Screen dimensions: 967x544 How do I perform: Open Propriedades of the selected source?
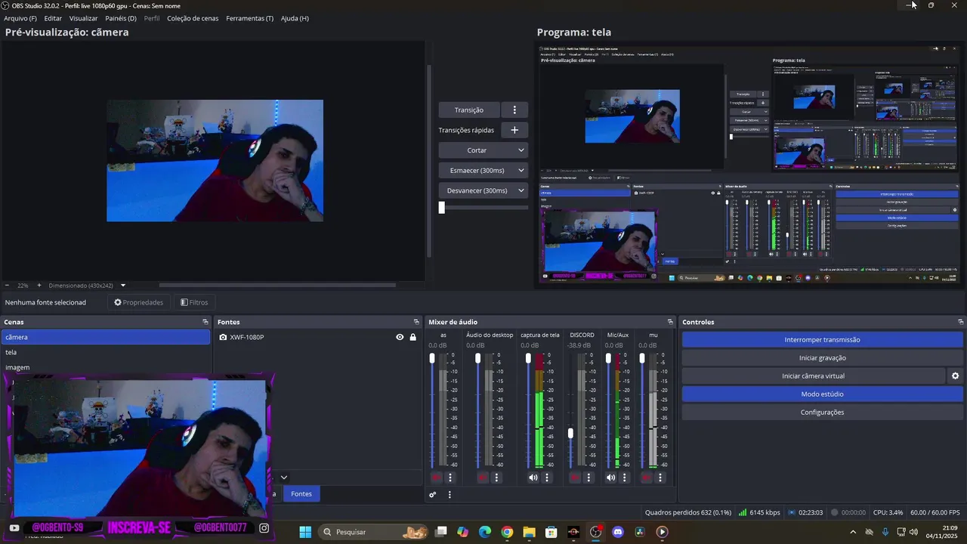click(x=138, y=302)
